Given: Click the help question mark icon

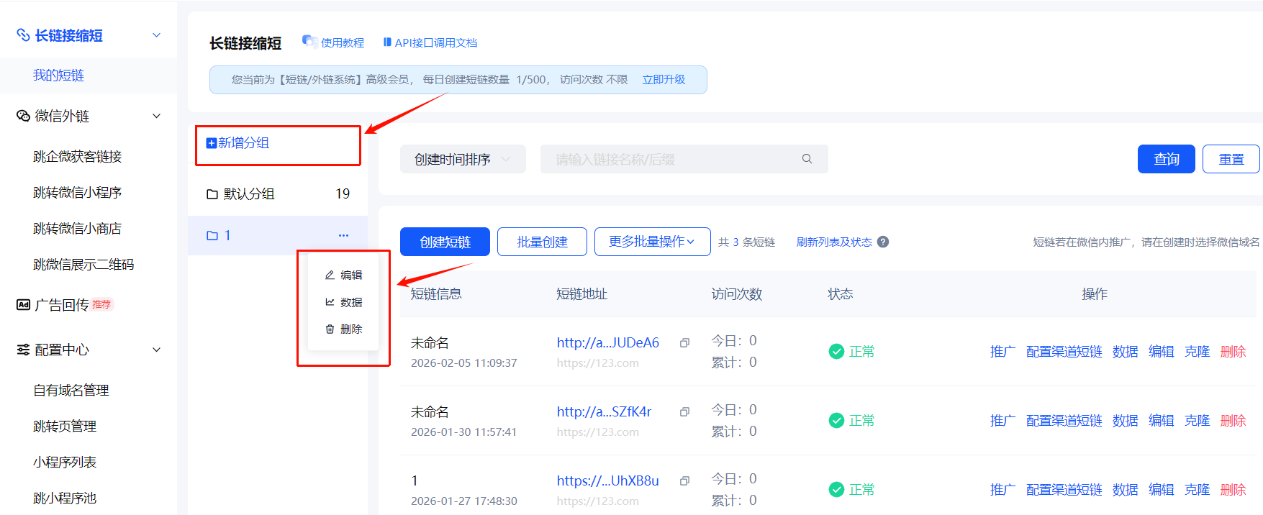Looking at the screenshot, I should [883, 242].
